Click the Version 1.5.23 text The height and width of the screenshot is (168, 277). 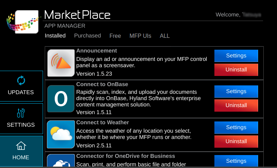pyautogui.click(x=94, y=74)
